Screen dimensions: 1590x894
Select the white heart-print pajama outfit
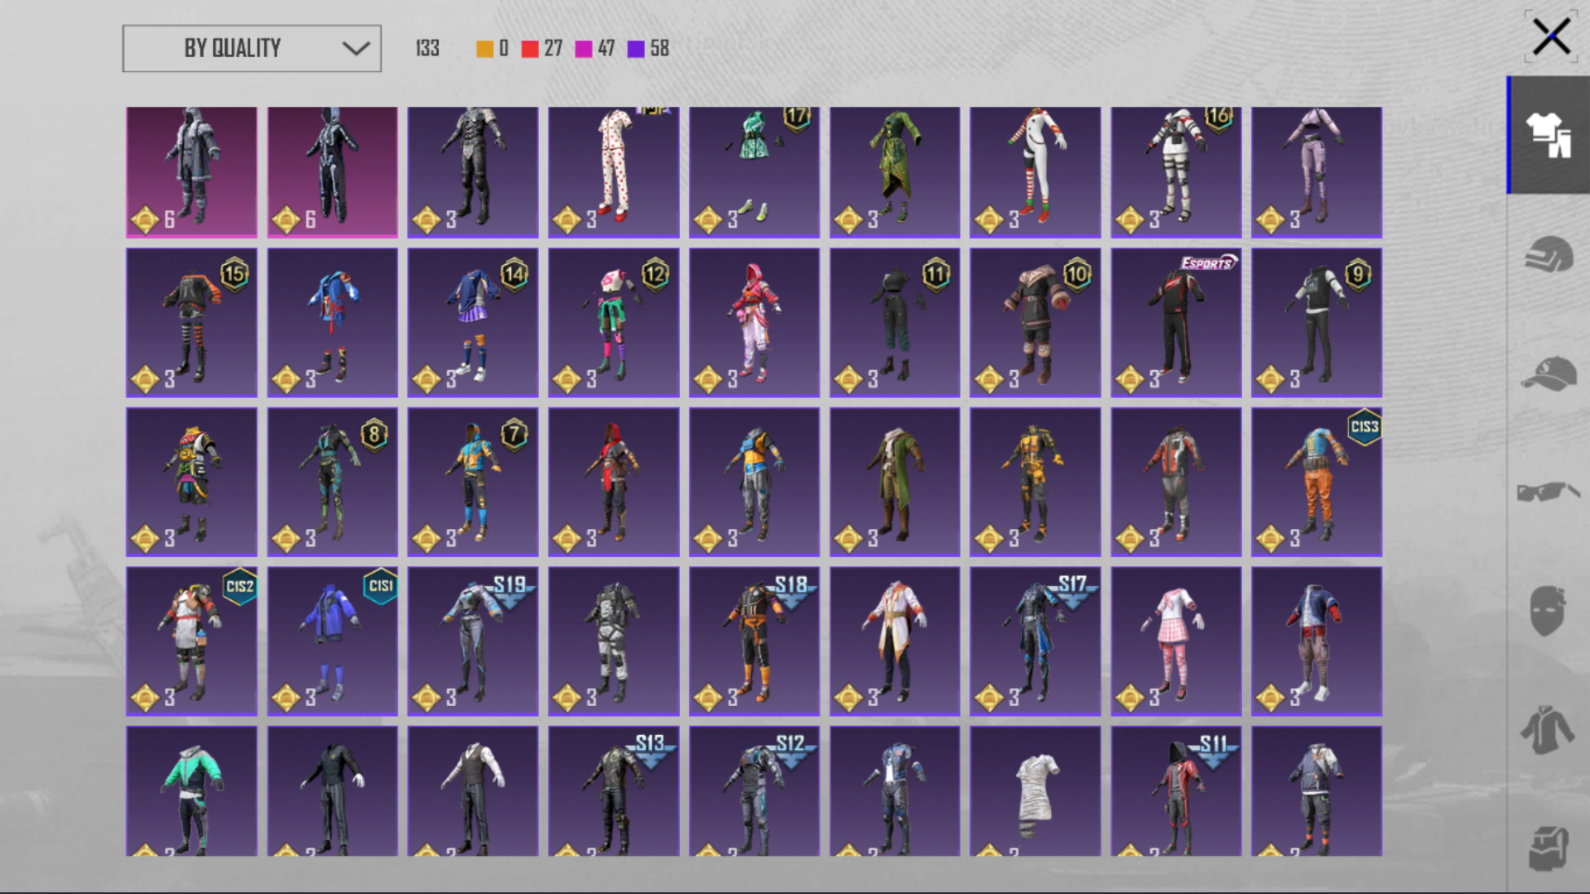(614, 172)
